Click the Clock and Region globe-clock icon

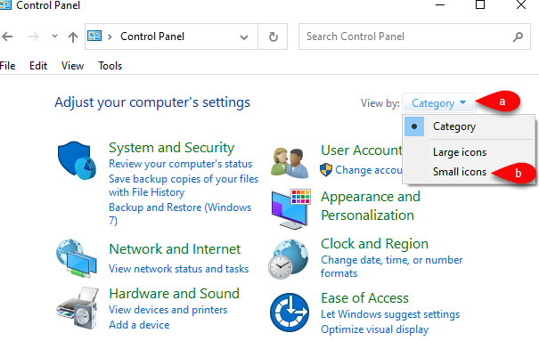tap(289, 259)
